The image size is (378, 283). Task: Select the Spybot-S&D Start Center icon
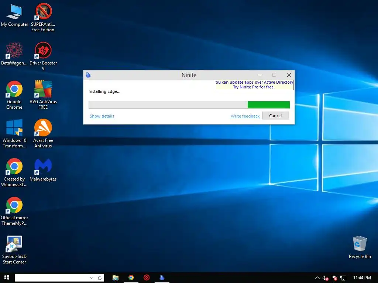tap(14, 250)
